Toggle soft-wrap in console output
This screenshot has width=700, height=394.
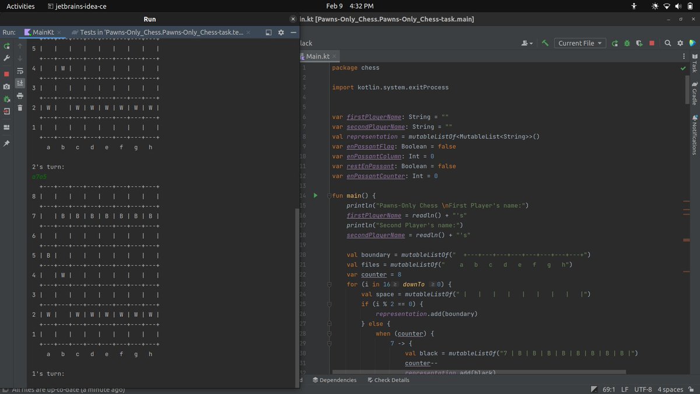20,71
